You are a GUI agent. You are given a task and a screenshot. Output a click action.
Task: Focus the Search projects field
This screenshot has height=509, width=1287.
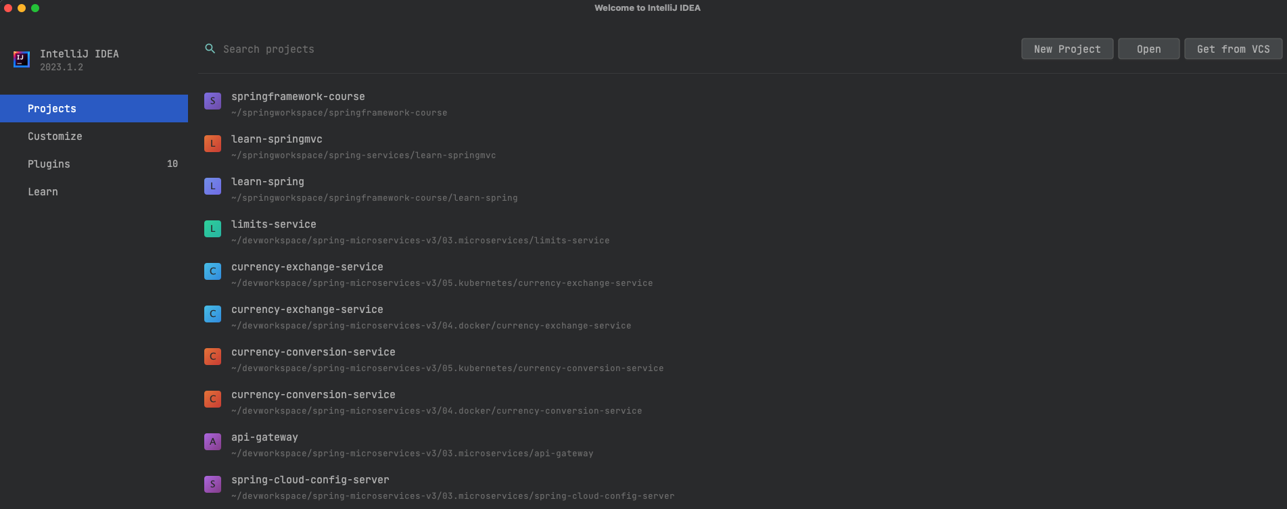pos(609,49)
